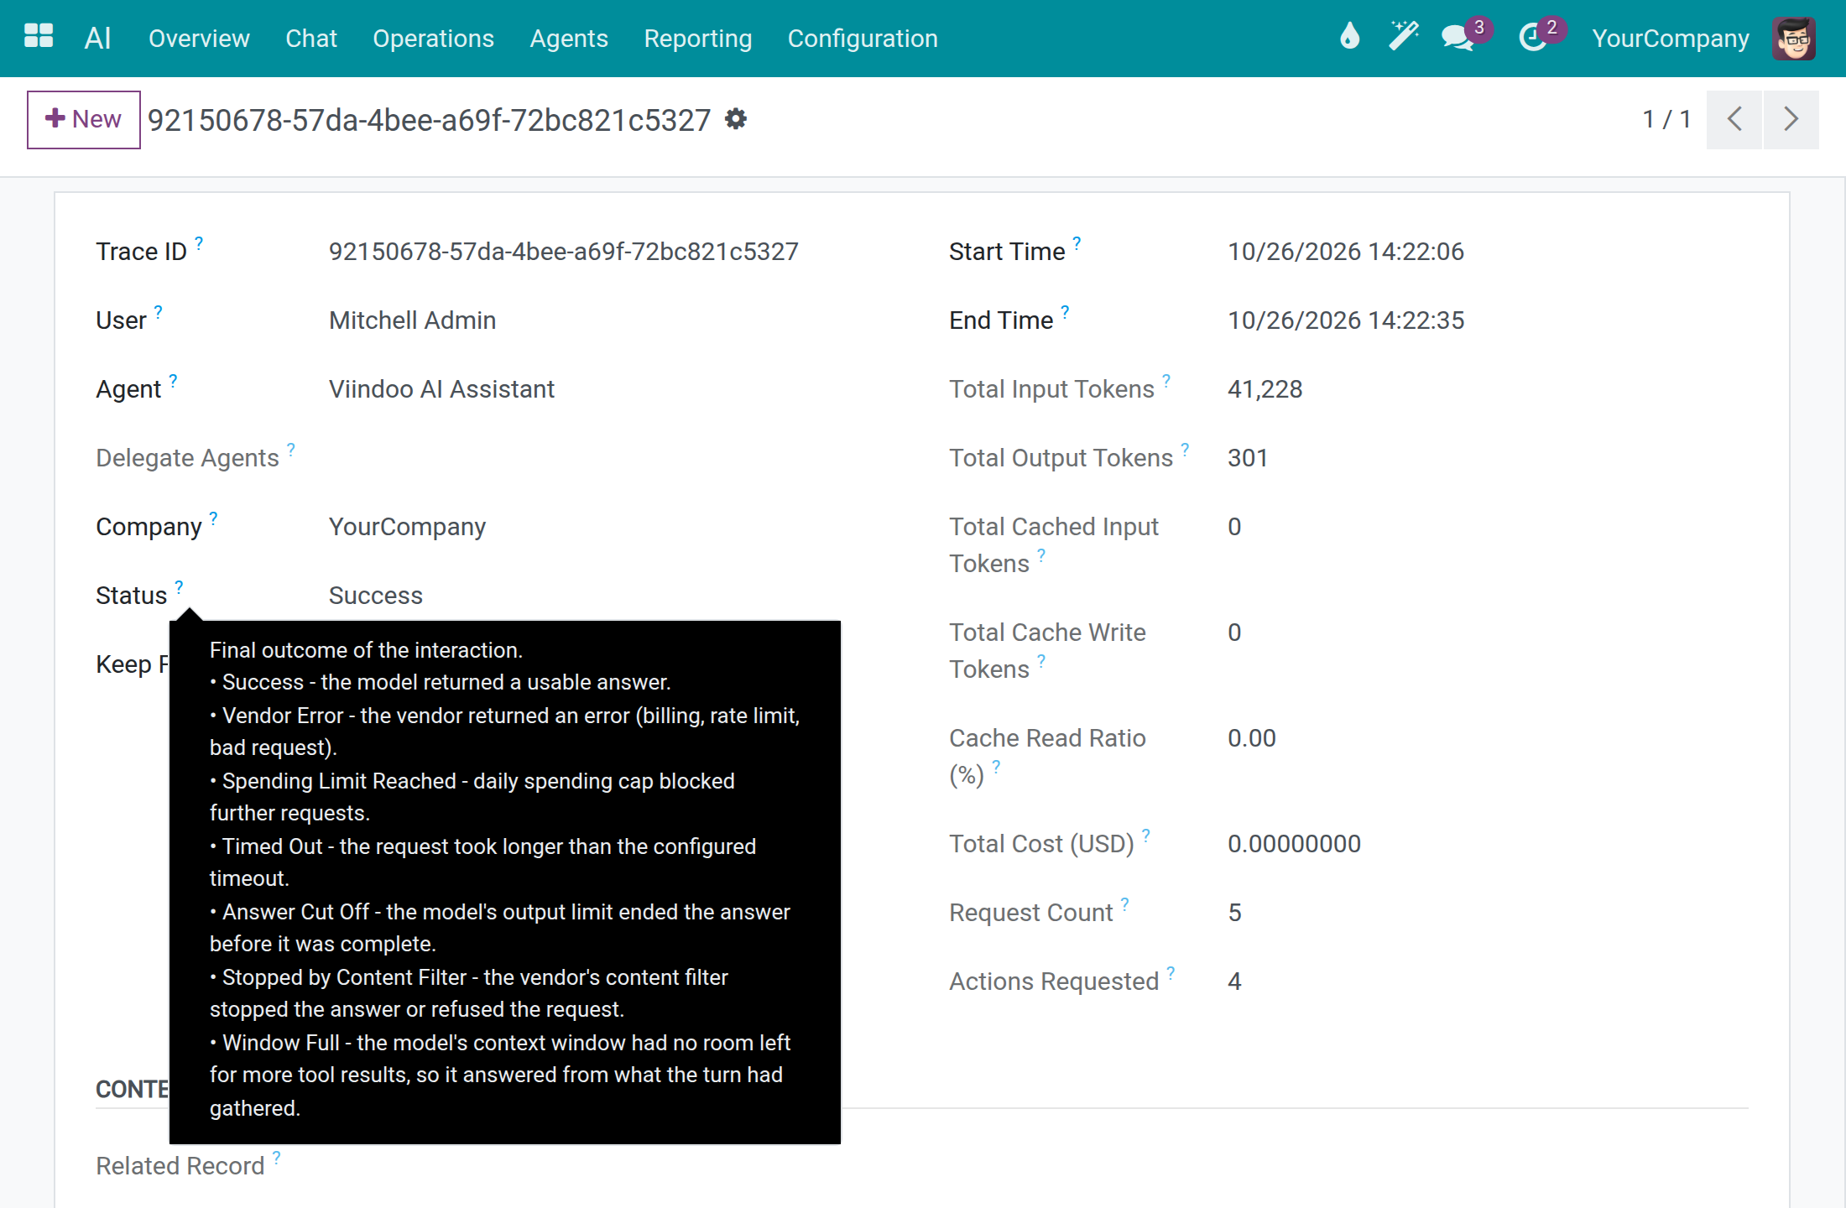Show help tooltip for End Time
1846x1208 pixels.
(1065, 311)
